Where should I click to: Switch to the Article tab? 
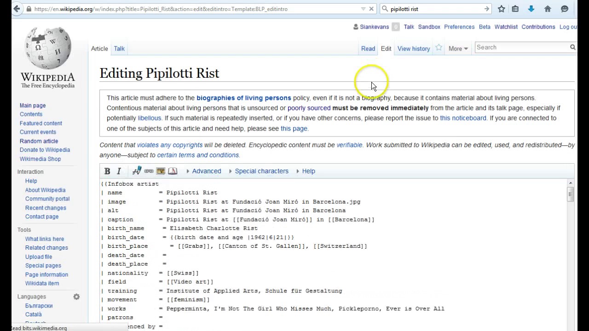(x=99, y=48)
